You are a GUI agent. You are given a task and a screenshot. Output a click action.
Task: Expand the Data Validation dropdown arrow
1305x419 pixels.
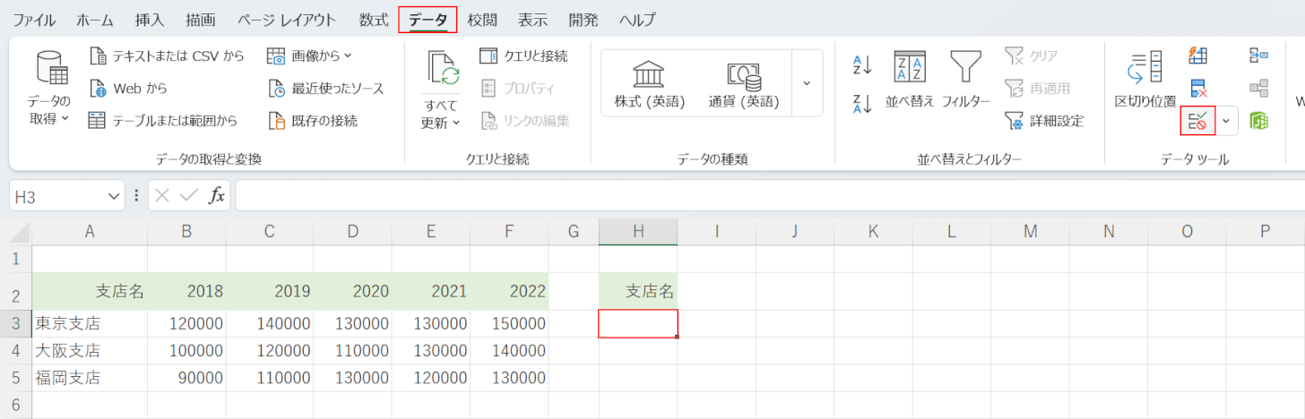(1226, 121)
